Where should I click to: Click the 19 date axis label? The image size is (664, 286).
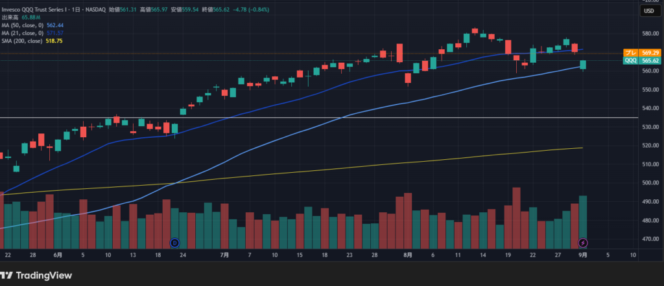pos(508,255)
